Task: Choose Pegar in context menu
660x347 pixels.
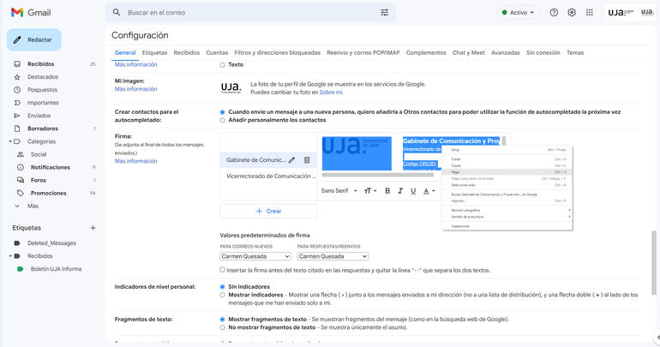Action: pos(507,172)
